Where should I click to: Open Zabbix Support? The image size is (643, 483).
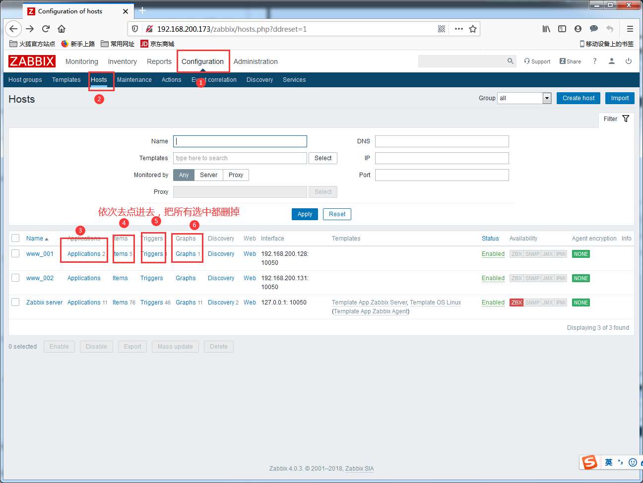(537, 61)
